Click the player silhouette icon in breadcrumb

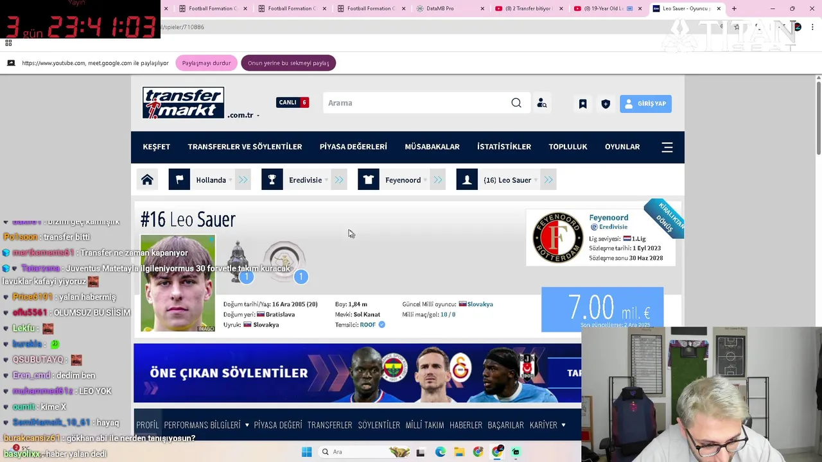(467, 180)
